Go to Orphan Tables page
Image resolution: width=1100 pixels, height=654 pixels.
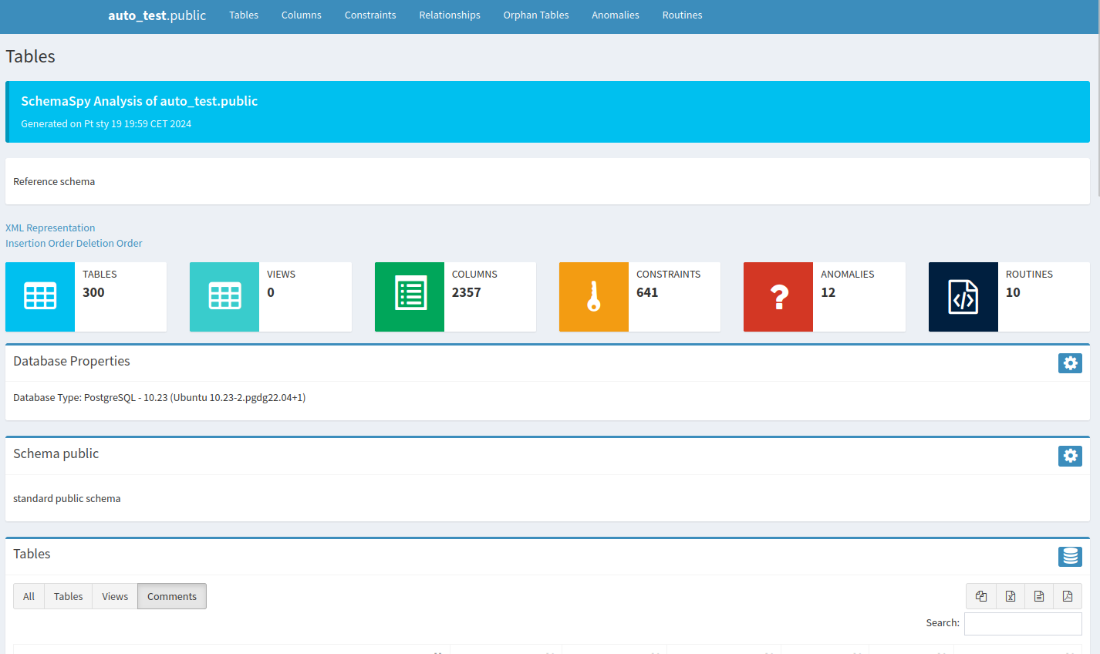coord(535,15)
